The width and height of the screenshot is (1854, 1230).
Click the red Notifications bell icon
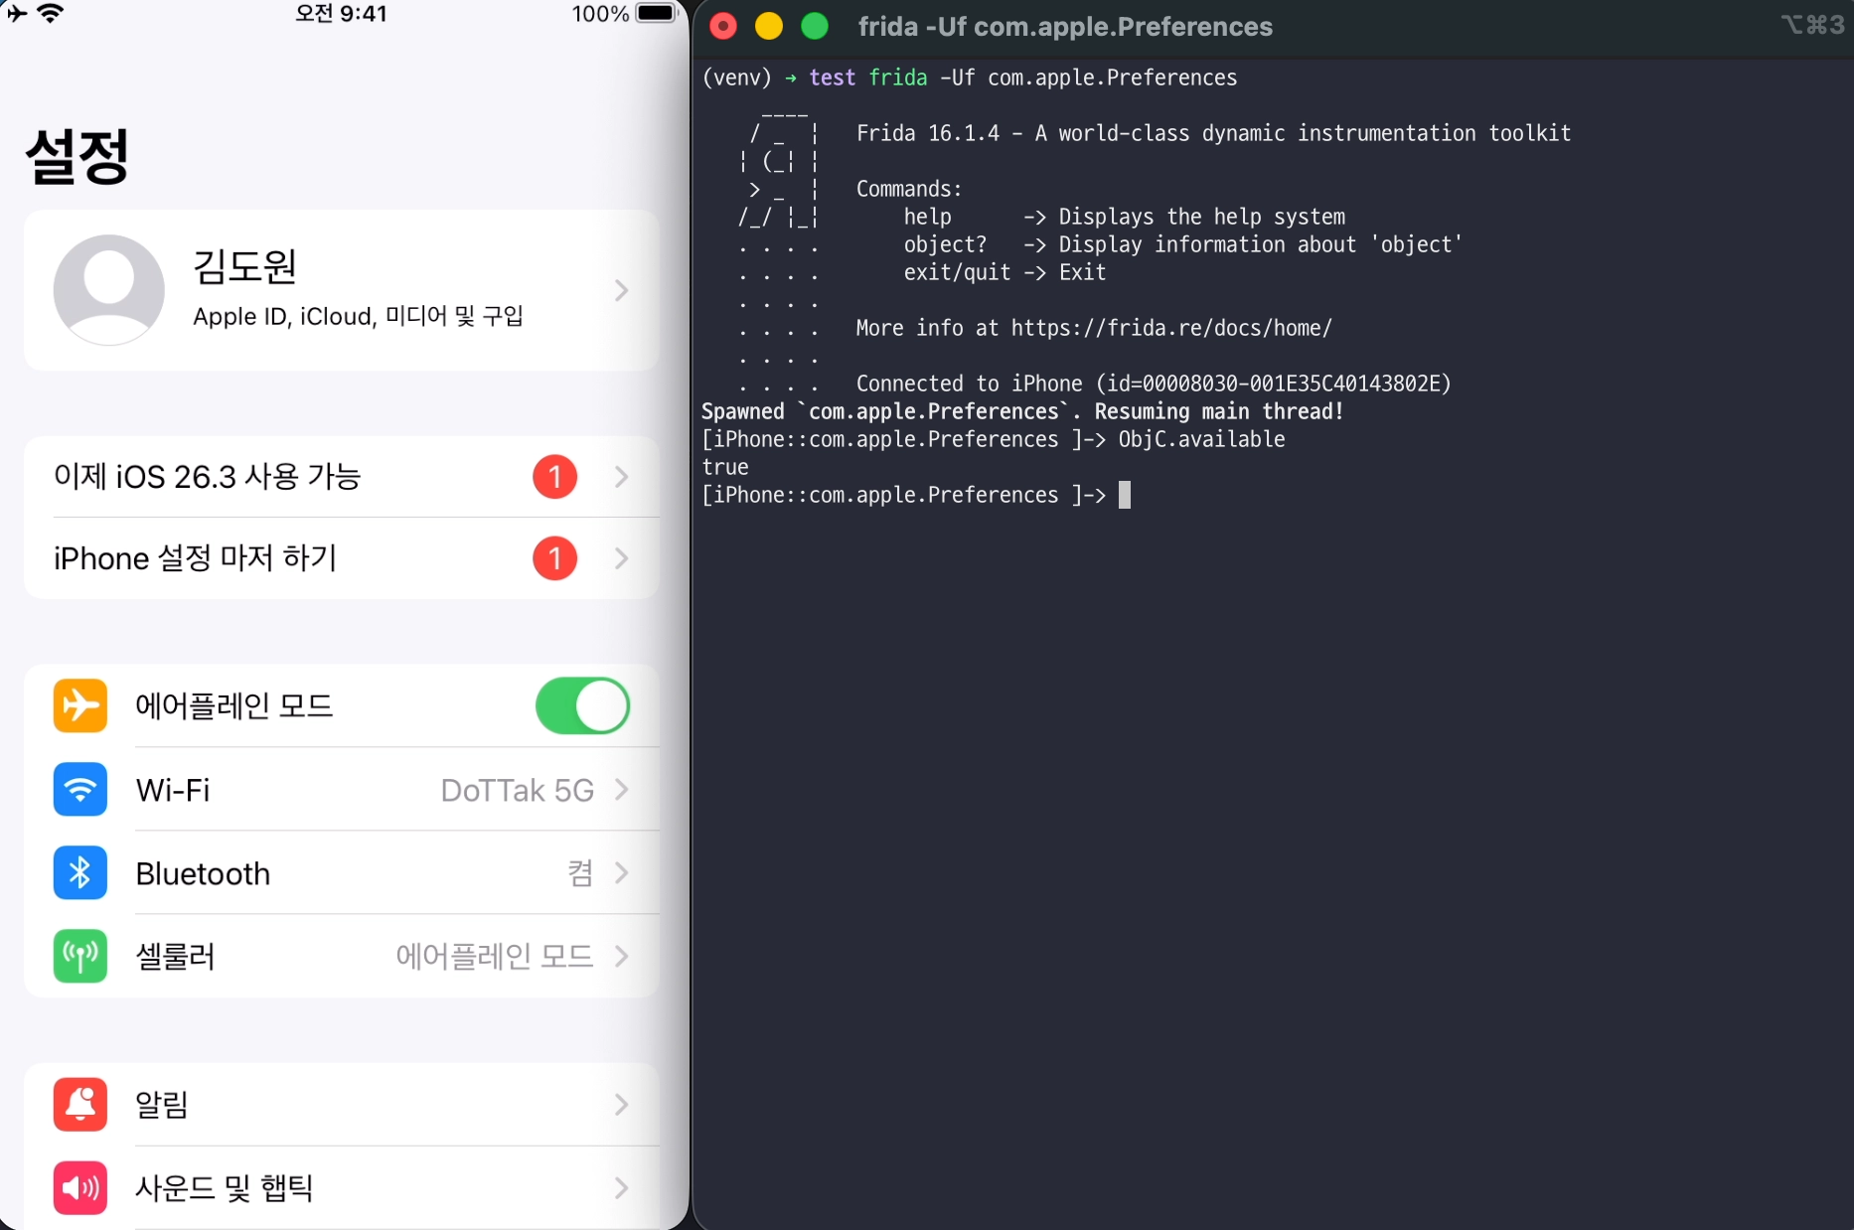point(80,1104)
